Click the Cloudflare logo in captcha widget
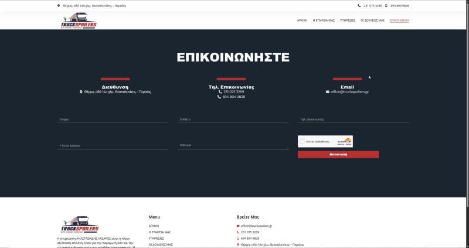The height and width of the screenshot is (248, 469). (345, 141)
